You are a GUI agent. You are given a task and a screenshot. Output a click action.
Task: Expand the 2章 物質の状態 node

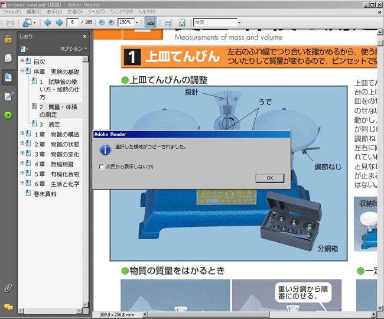(22, 143)
